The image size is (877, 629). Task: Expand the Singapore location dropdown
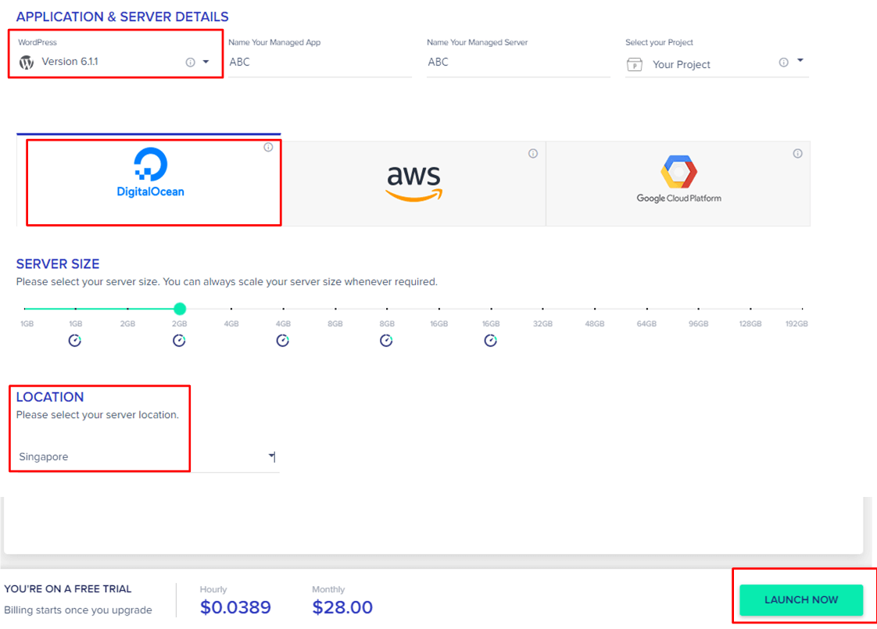[x=270, y=456]
